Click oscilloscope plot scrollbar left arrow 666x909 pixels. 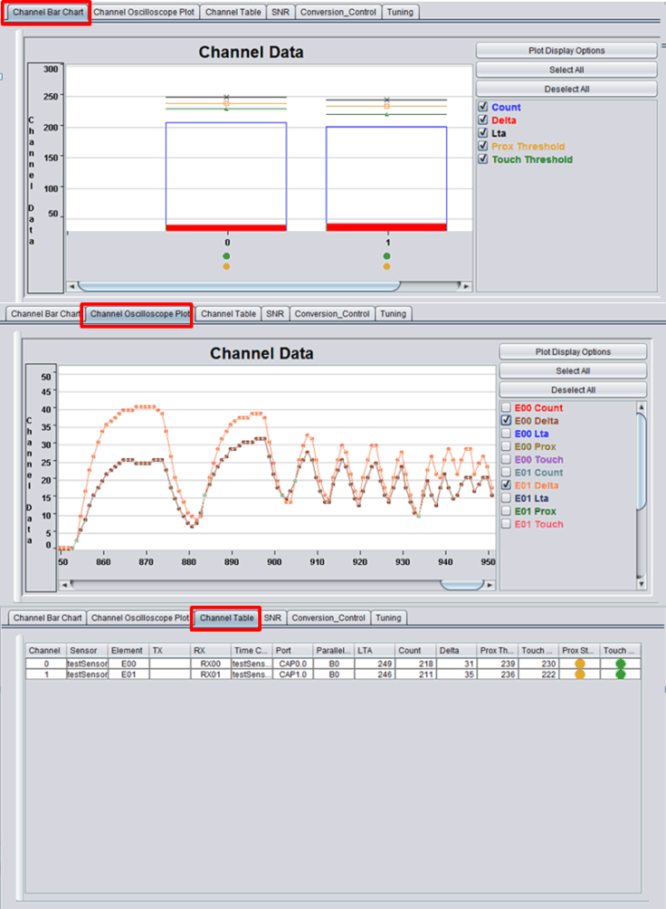click(x=64, y=585)
